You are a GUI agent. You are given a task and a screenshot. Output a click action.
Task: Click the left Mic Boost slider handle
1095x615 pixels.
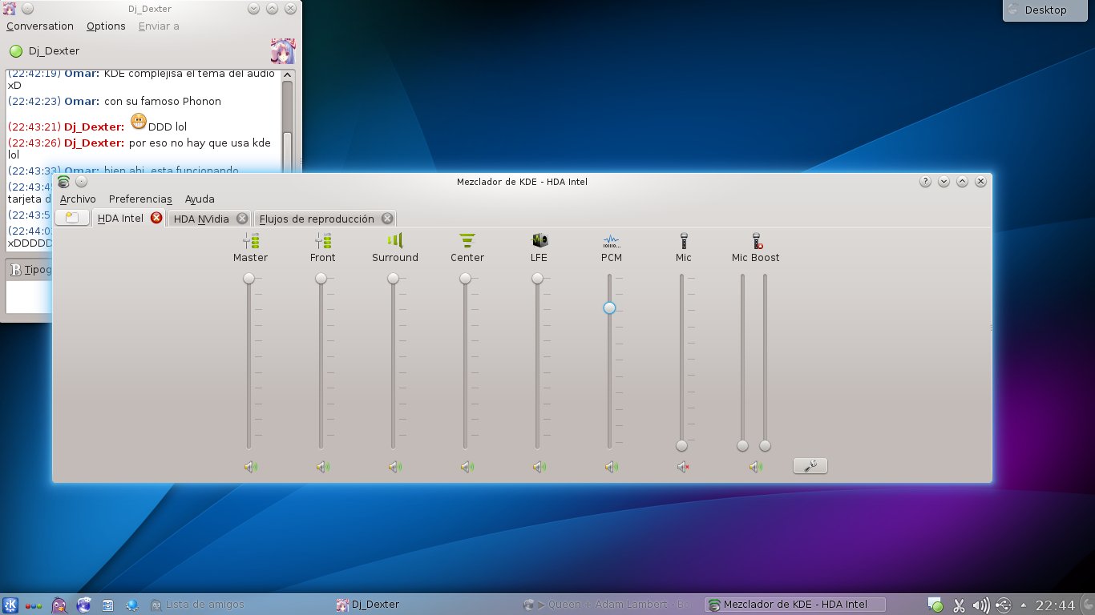(x=742, y=445)
